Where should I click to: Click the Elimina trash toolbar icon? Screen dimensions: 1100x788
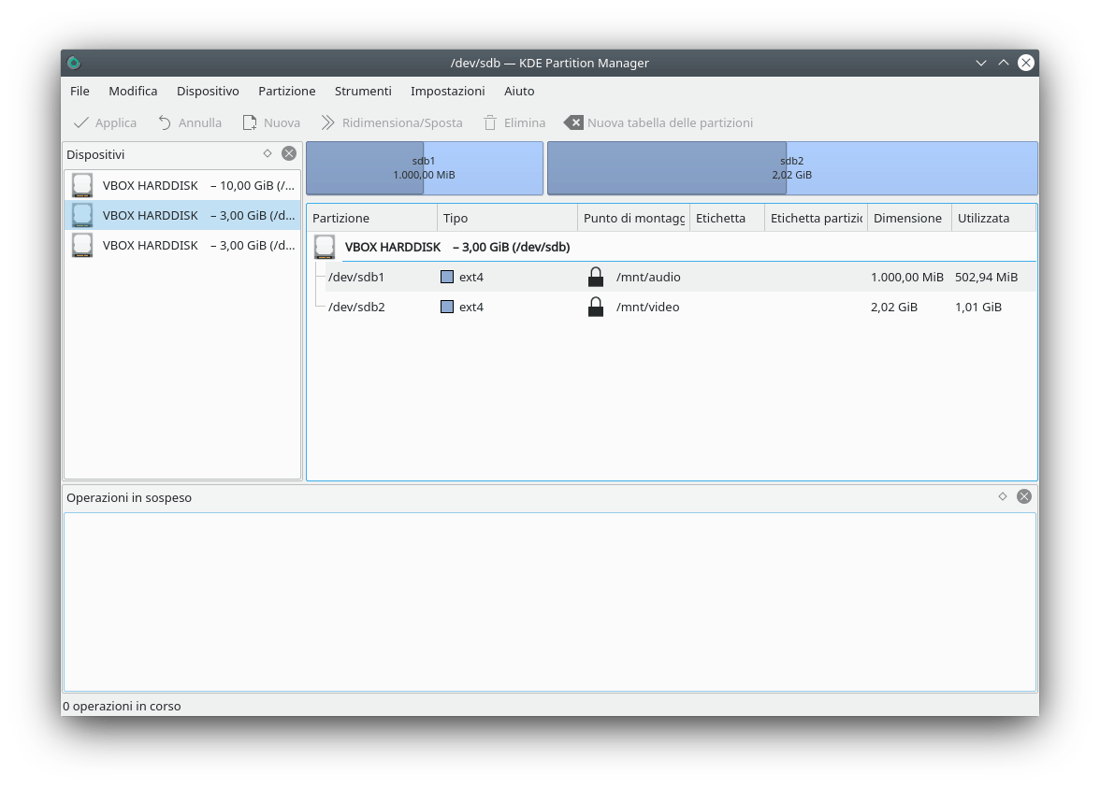pyautogui.click(x=490, y=122)
